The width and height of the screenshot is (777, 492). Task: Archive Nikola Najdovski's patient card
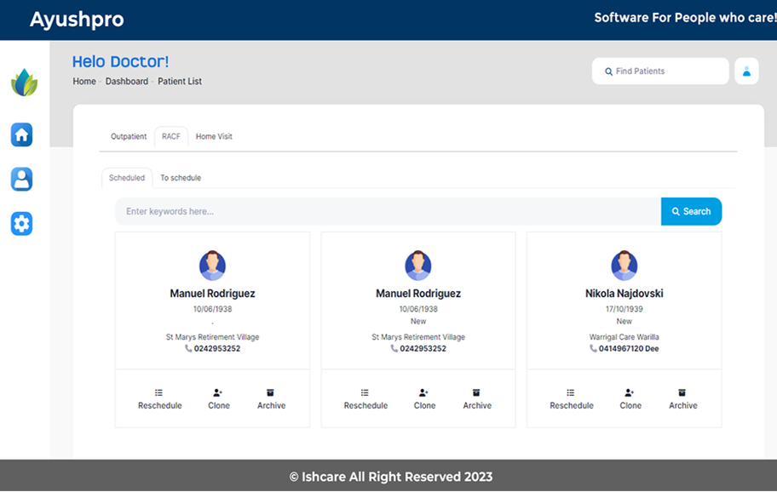point(682,399)
